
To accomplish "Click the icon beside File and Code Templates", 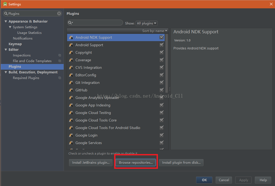I will pyautogui.click(x=60, y=61).
